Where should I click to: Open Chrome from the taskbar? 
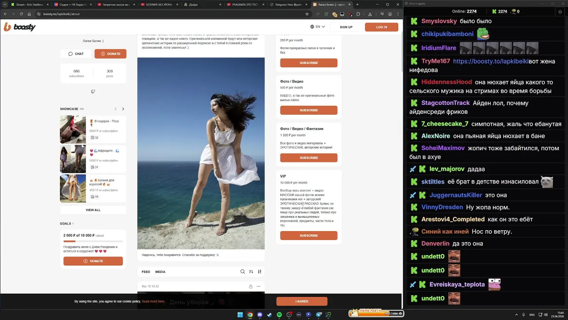click(x=250, y=315)
